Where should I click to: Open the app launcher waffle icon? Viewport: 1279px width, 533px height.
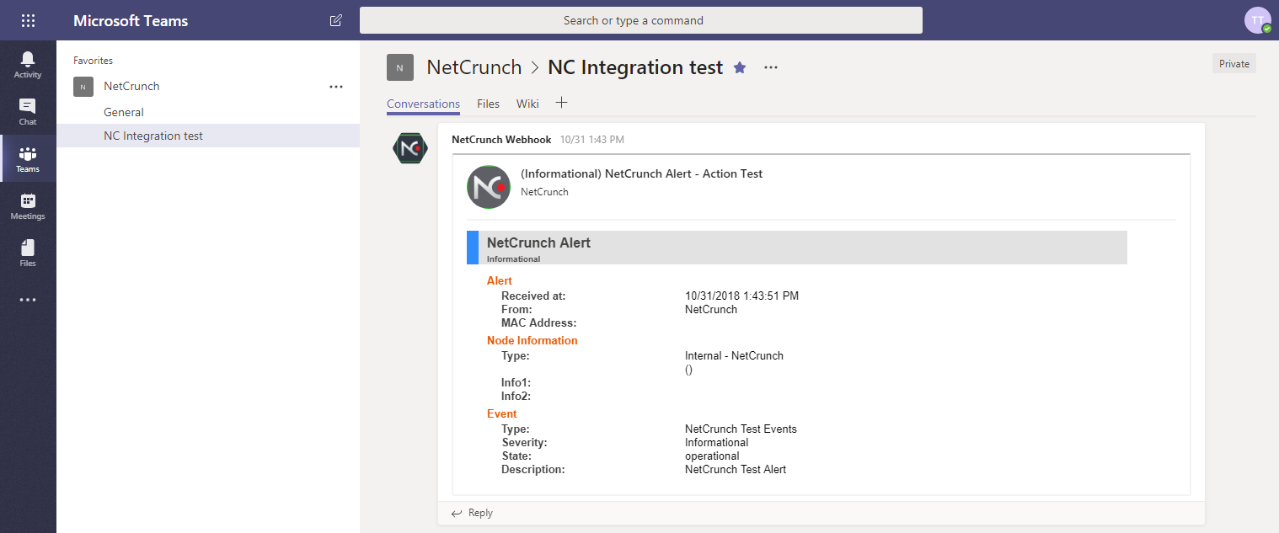click(x=28, y=20)
